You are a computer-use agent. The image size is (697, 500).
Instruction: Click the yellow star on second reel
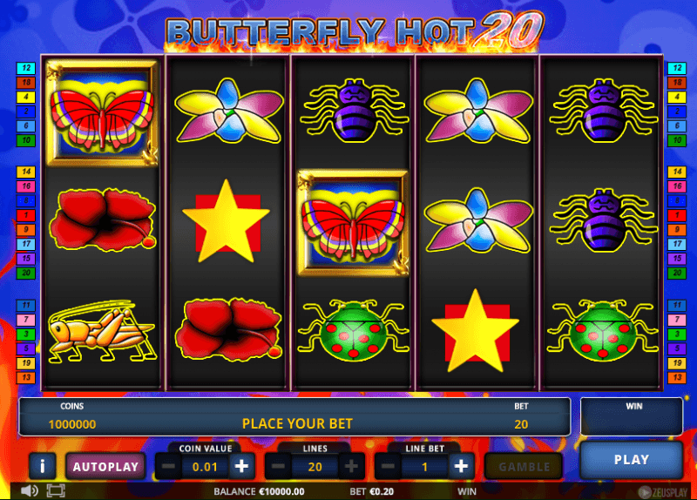[226, 221]
